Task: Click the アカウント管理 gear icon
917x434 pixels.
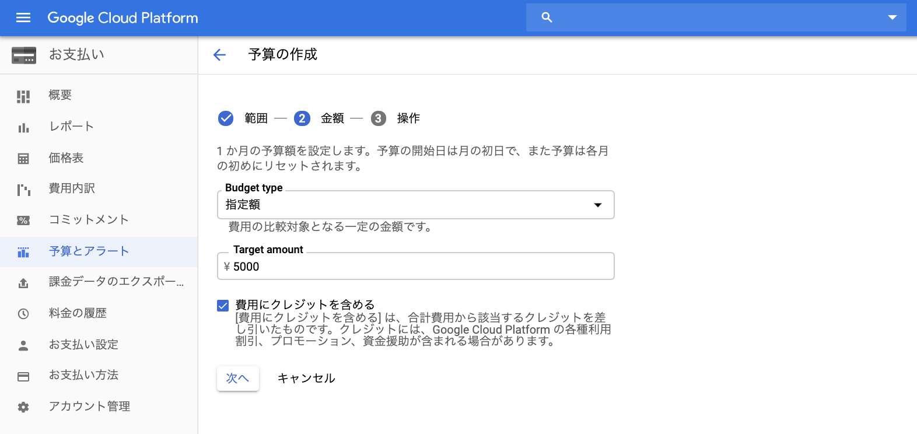Action: (23, 407)
